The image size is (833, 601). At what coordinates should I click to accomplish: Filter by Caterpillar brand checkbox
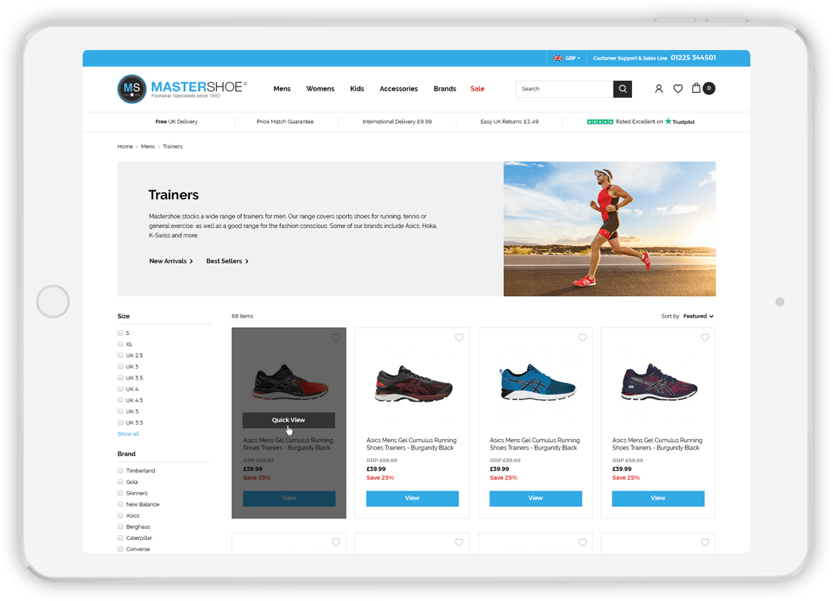(121, 537)
